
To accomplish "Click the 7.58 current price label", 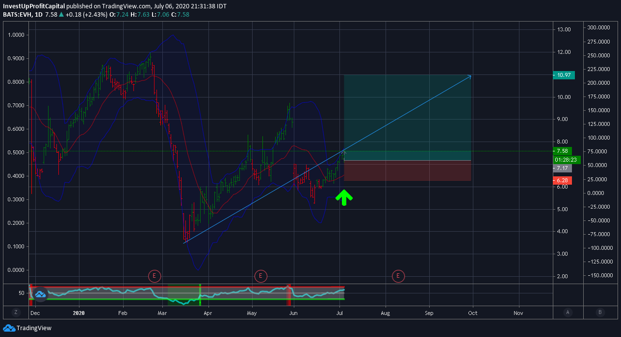I will (x=563, y=151).
